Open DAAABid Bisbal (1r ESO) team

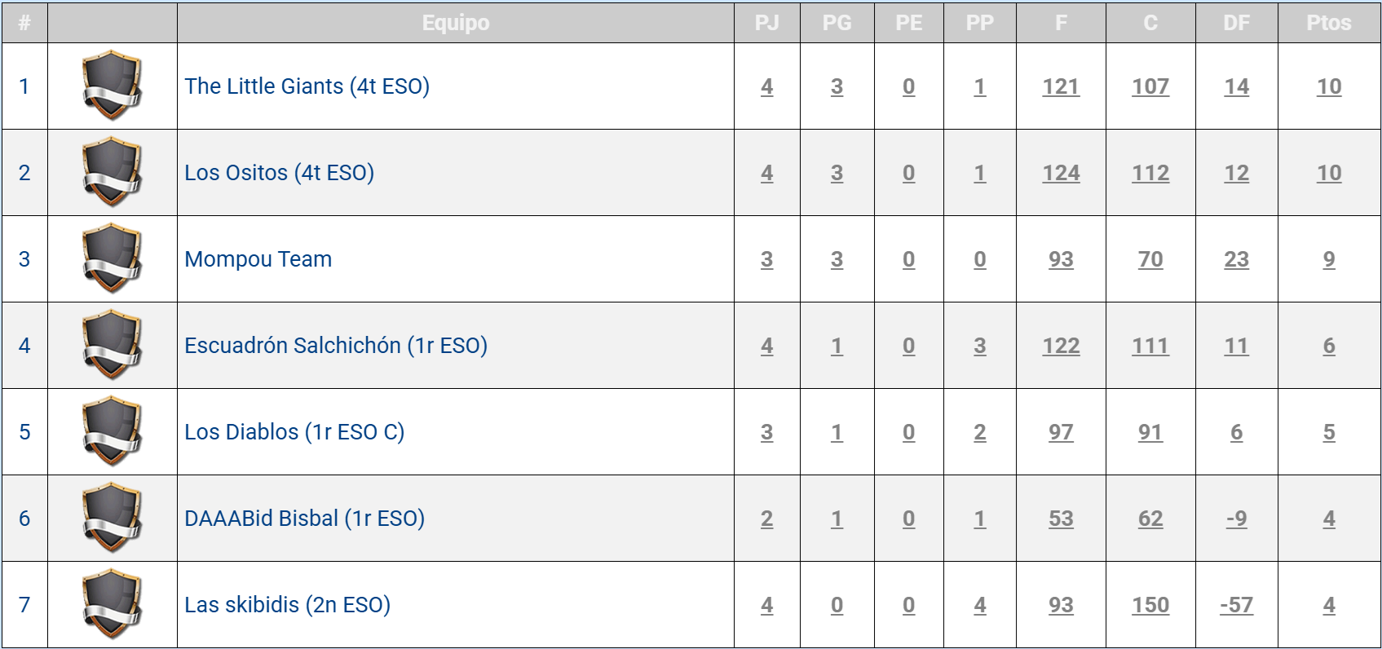click(x=304, y=519)
